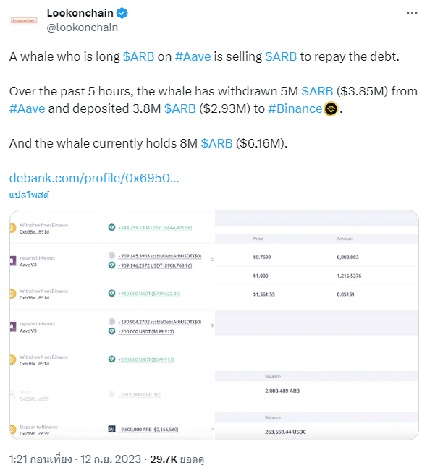The image size is (435, 473).
Task: Click the 'Deposit to Binance' row icon
Action: (12, 429)
